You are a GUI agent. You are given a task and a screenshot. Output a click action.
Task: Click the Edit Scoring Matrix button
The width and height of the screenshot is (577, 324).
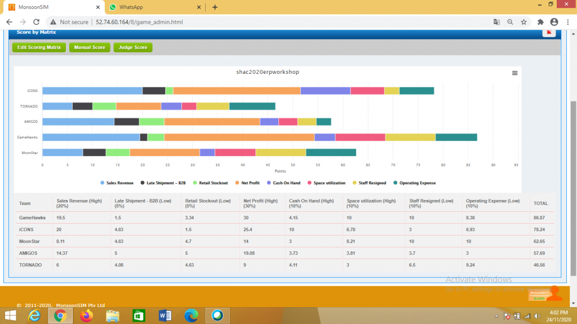click(39, 47)
